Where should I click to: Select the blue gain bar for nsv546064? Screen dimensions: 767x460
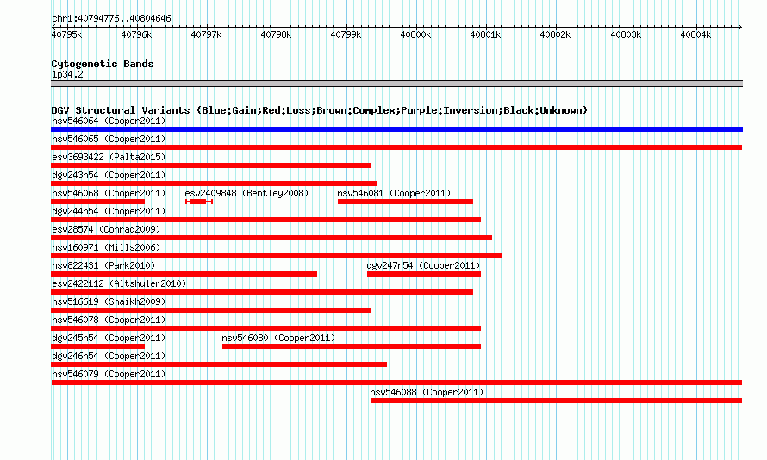[x=396, y=129]
